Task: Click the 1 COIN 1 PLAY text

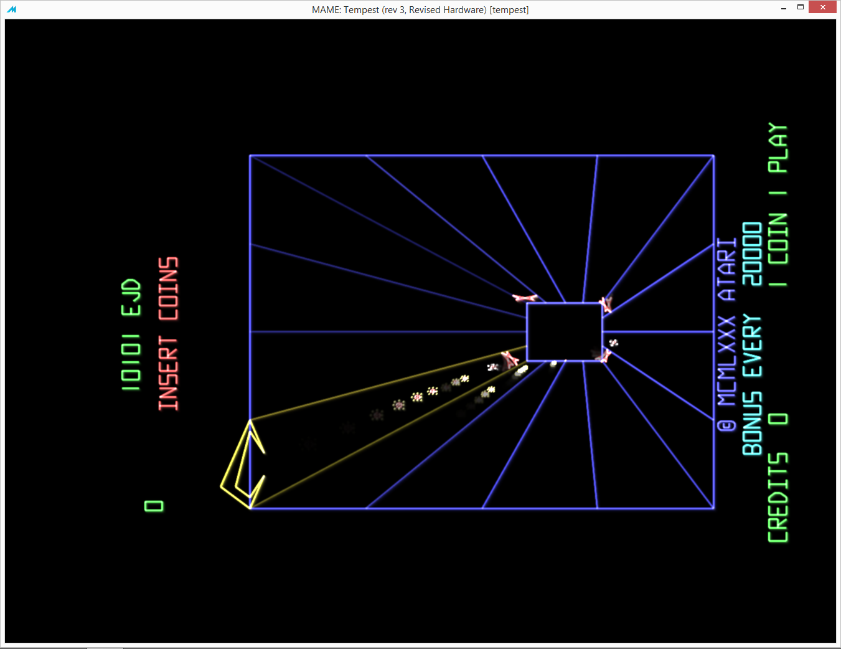Action: pyautogui.click(x=778, y=205)
